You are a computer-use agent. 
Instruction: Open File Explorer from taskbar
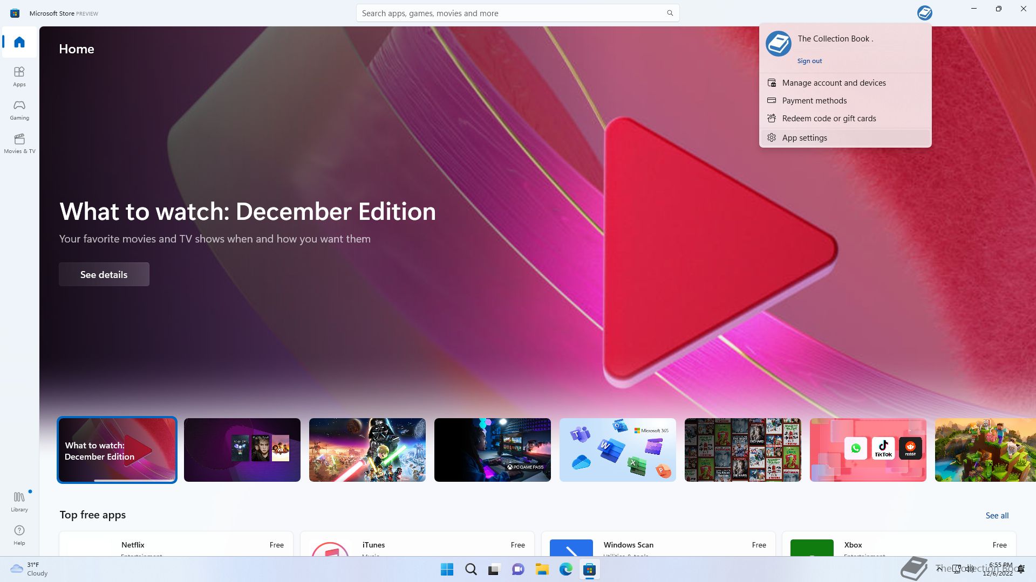coord(542,570)
